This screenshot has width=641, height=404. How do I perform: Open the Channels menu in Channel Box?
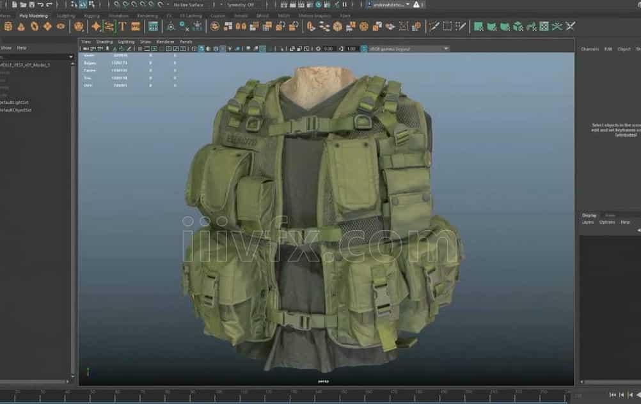tap(590, 49)
